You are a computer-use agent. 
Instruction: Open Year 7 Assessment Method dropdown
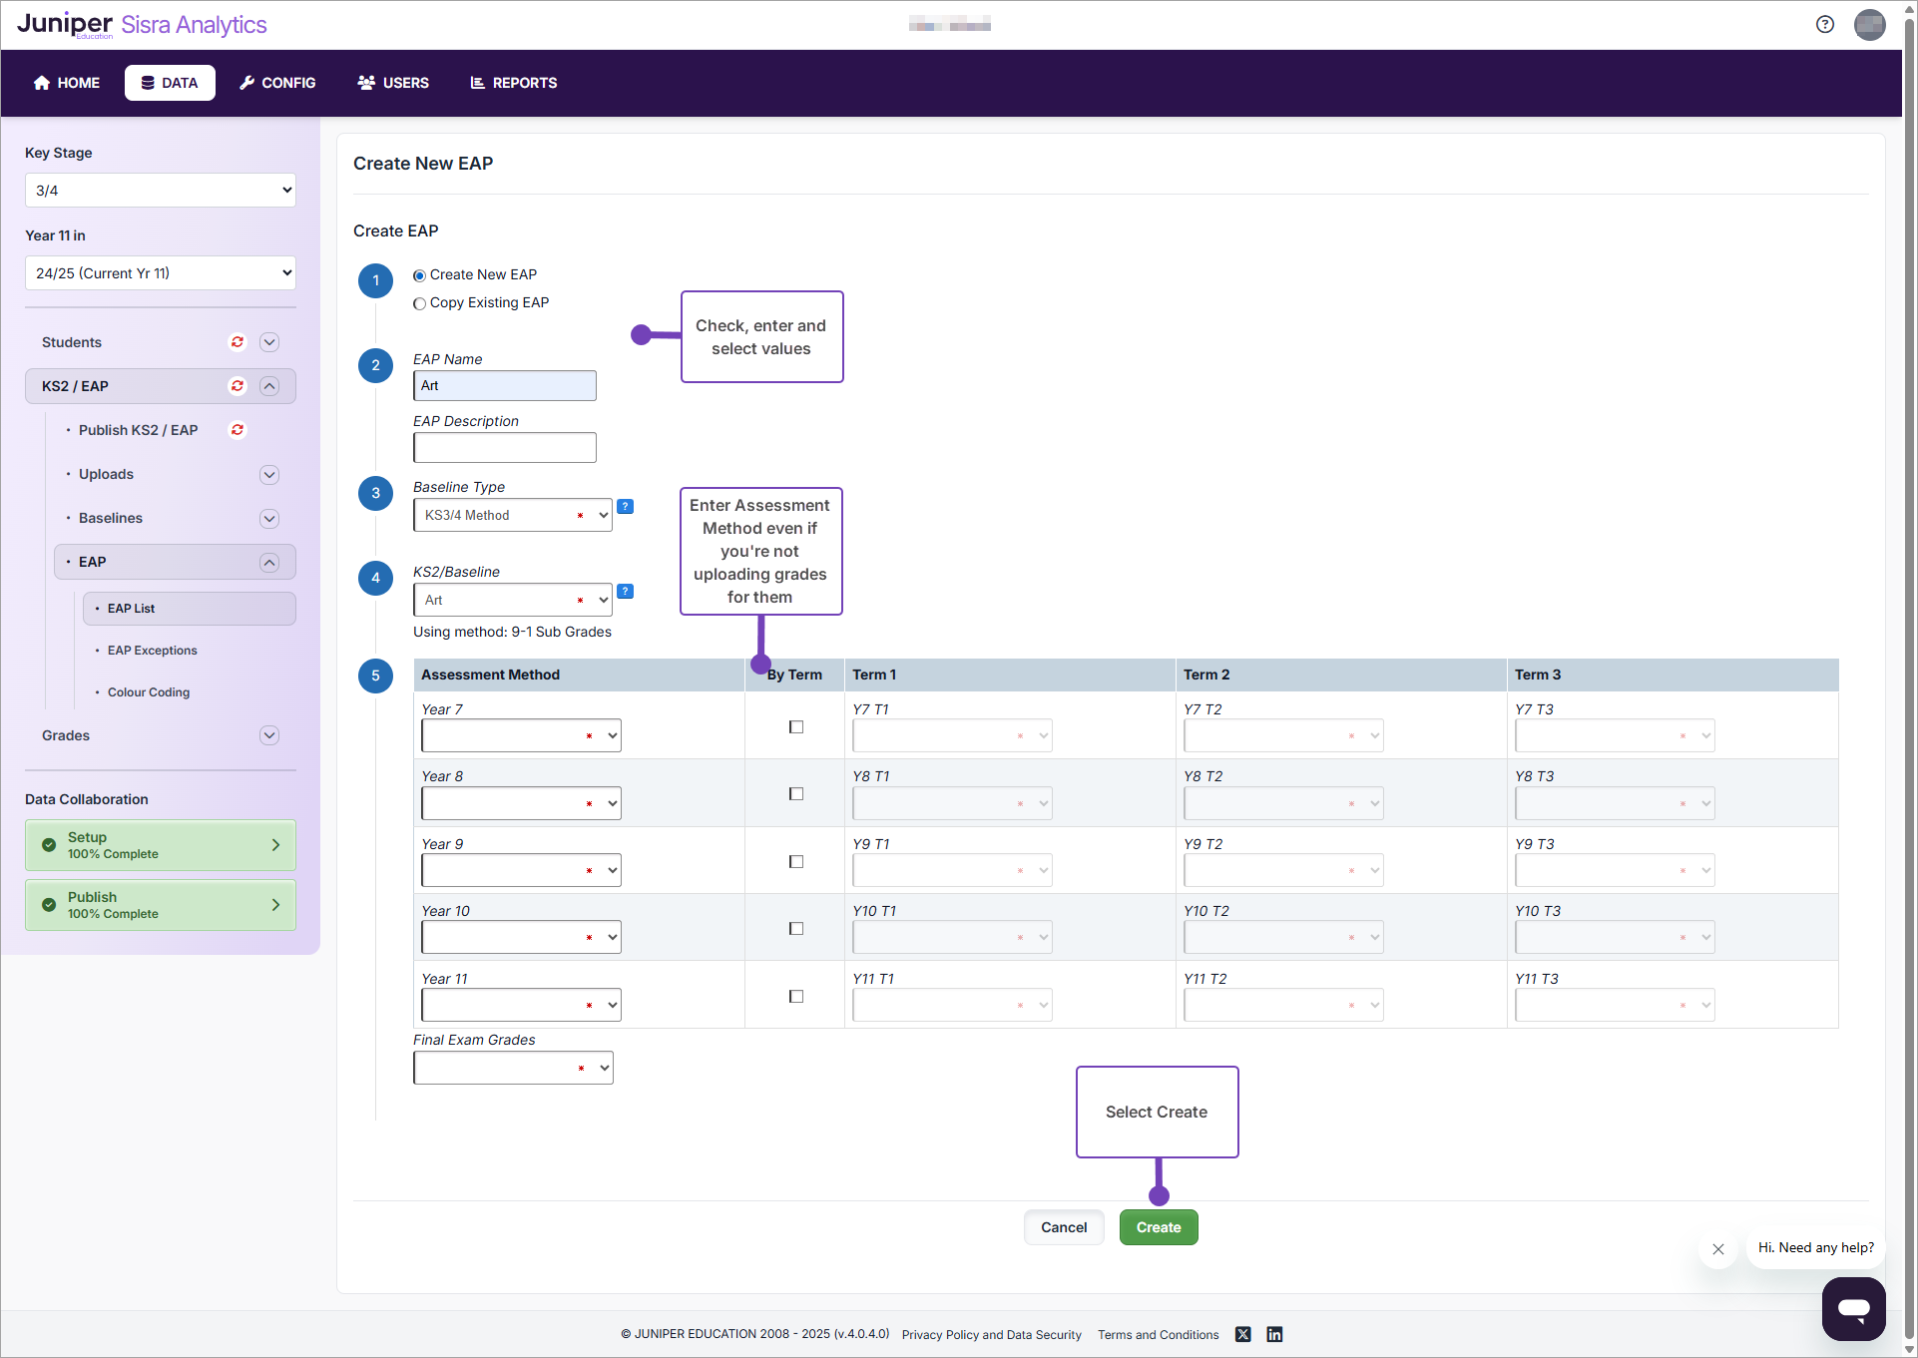(x=521, y=736)
